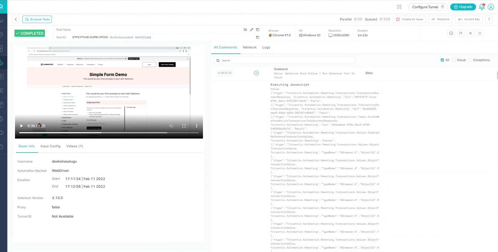Open notifications bell

click(x=482, y=7)
